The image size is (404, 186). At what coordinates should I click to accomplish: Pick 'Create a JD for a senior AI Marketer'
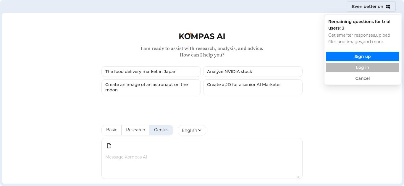click(x=253, y=87)
